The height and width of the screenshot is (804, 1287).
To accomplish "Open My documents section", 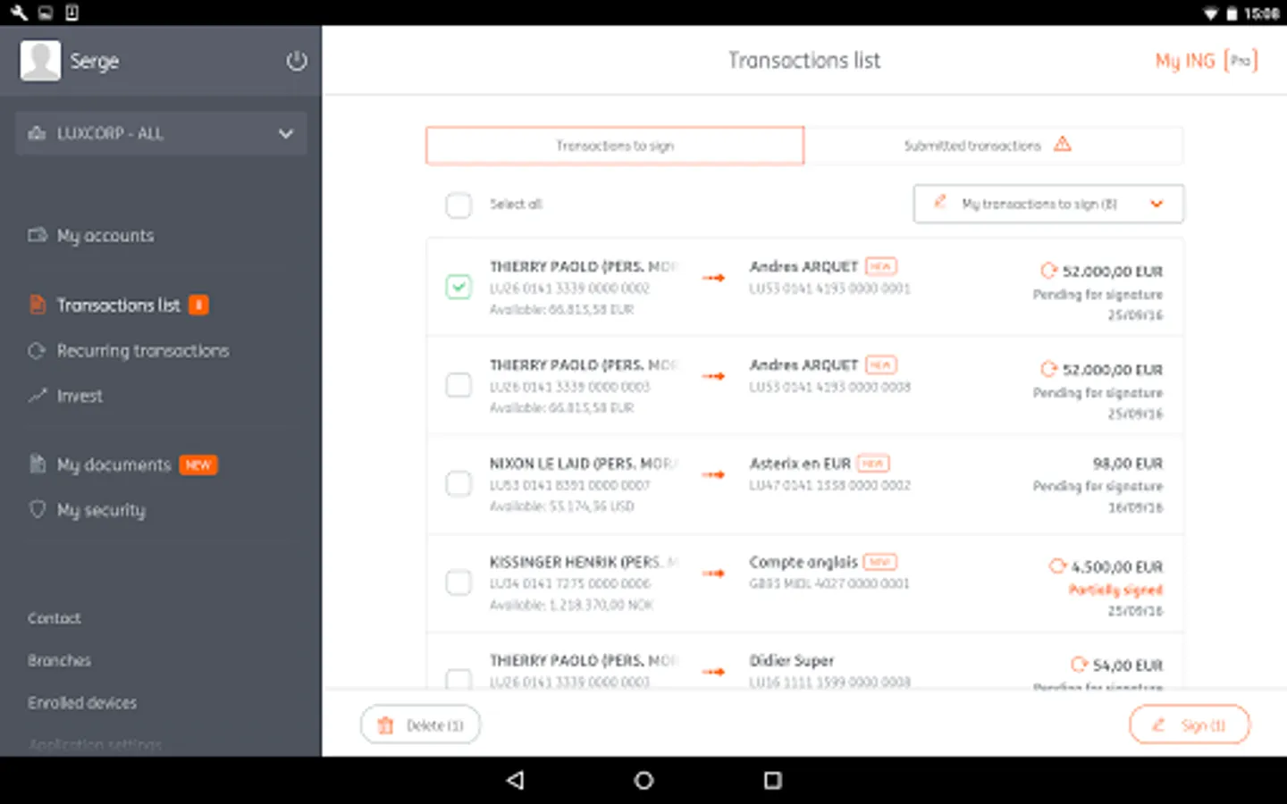I will pyautogui.click(x=114, y=465).
